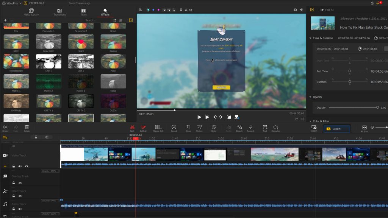The width and height of the screenshot is (388, 218).
Task: Select the Kaleidoscope effect thumbnail
Action: tap(16, 61)
